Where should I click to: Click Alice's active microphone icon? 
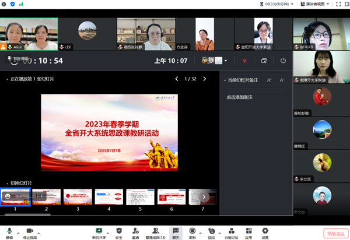click(10, 47)
